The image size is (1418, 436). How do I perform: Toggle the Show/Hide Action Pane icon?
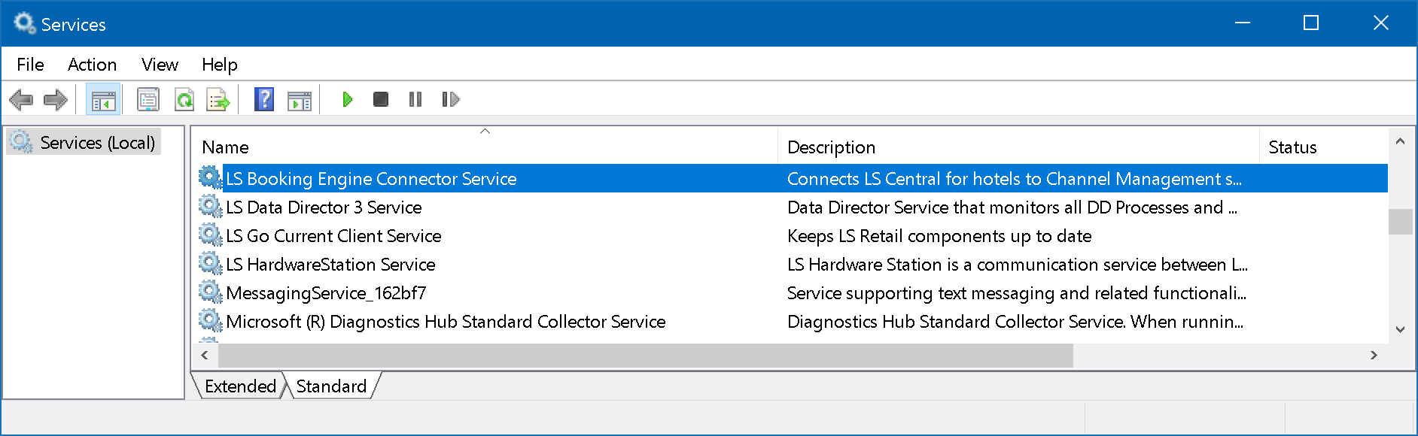(x=300, y=99)
